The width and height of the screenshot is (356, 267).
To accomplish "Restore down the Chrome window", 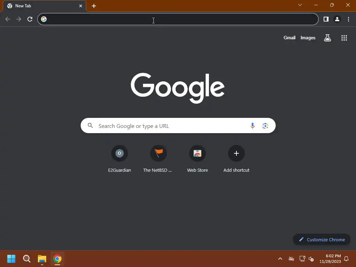I will click(x=332, y=5).
